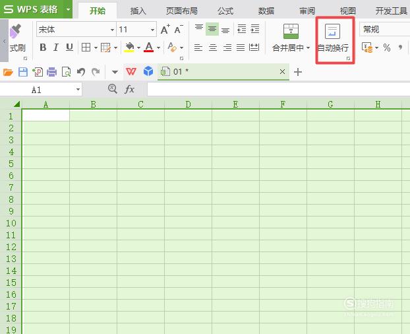Decrease font size with A- icon

tap(179, 29)
